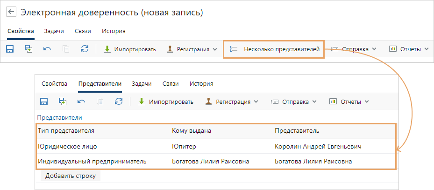
Task: Open the Отчеты dropdown in the upper toolbar
Action: point(405,49)
